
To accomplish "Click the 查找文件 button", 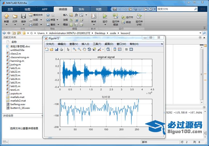I will coord(36,15).
